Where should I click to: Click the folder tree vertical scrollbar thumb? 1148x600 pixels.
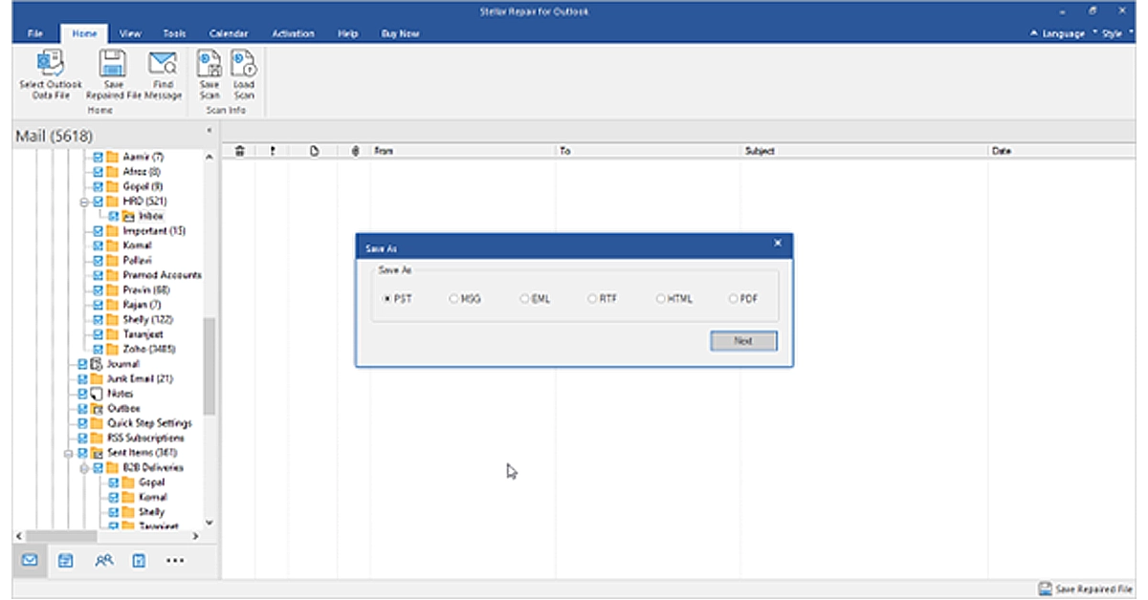coord(210,366)
